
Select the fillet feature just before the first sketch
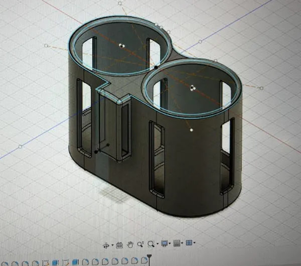pyautogui.click(x=35, y=263)
